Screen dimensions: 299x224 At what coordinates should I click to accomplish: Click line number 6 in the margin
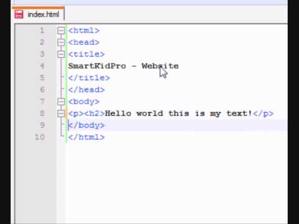click(x=42, y=90)
